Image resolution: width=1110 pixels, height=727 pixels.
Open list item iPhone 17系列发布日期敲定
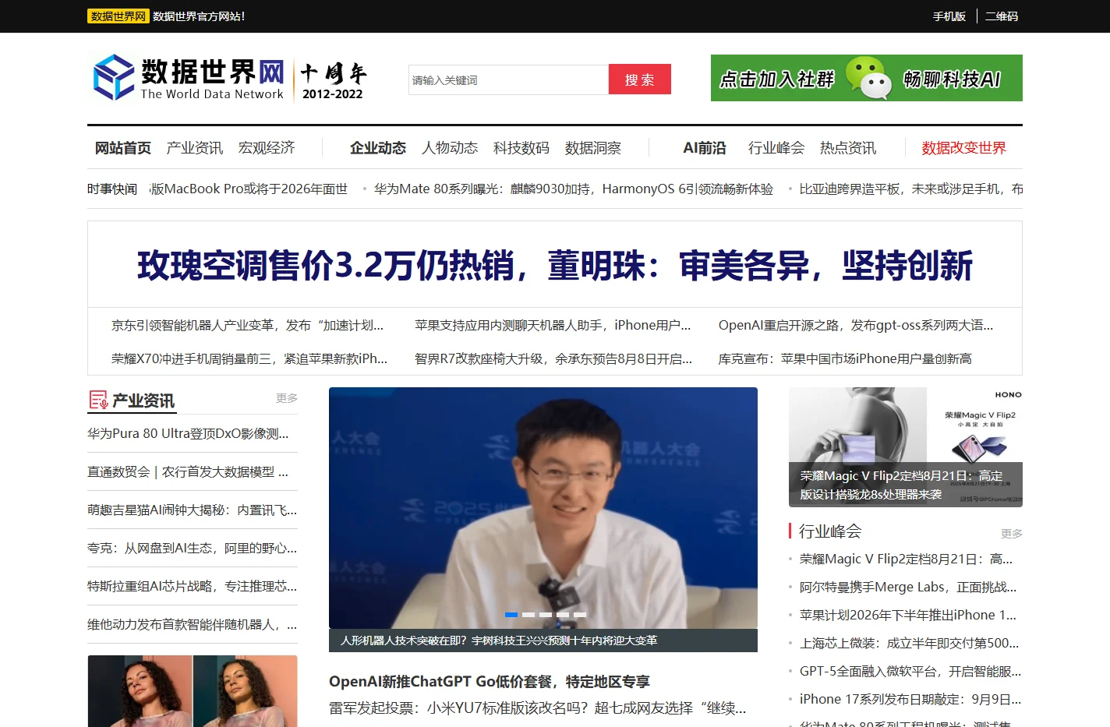point(910,699)
